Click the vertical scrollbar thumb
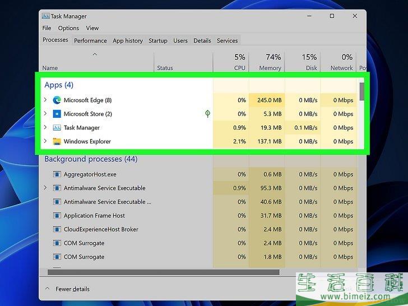408x306 pixels. (361, 91)
